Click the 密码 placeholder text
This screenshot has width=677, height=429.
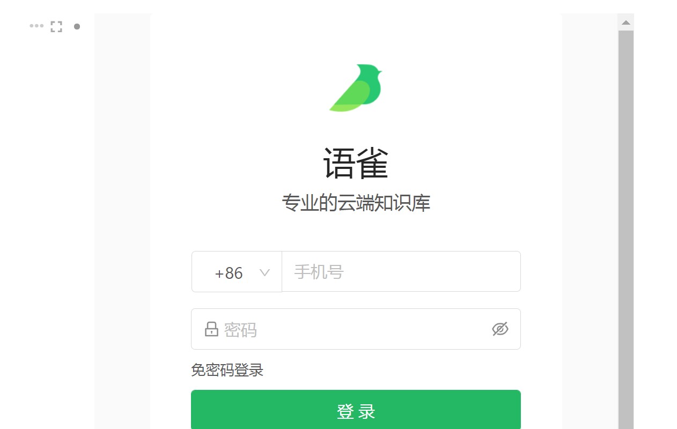[x=240, y=329]
